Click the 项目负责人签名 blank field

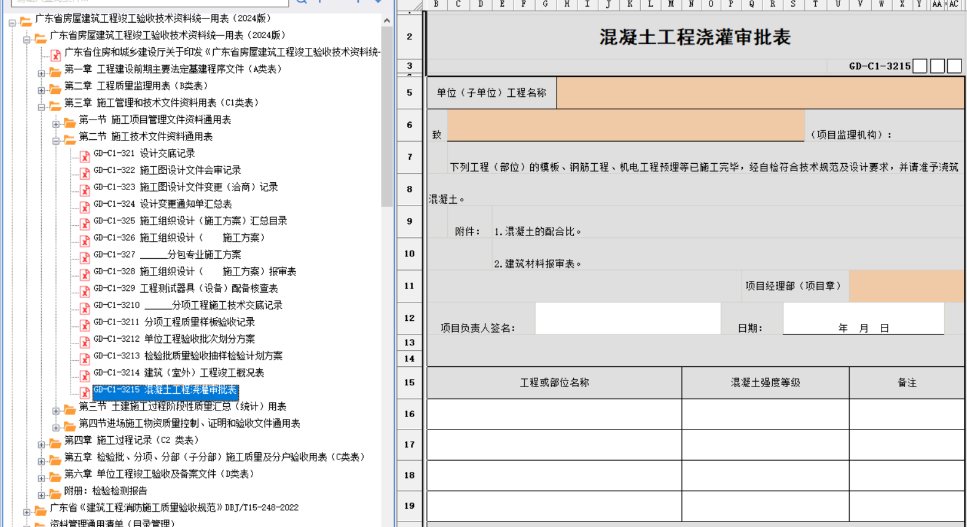[x=628, y=318]
